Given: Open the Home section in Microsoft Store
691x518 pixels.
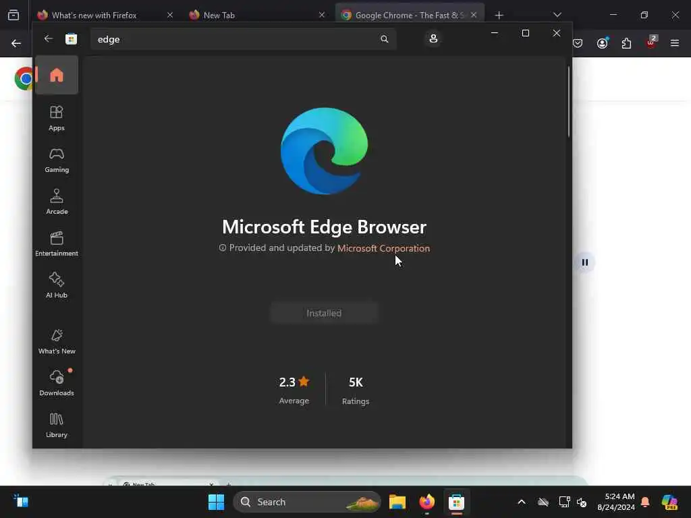Looking at the screenshot, I should point(57,76).
